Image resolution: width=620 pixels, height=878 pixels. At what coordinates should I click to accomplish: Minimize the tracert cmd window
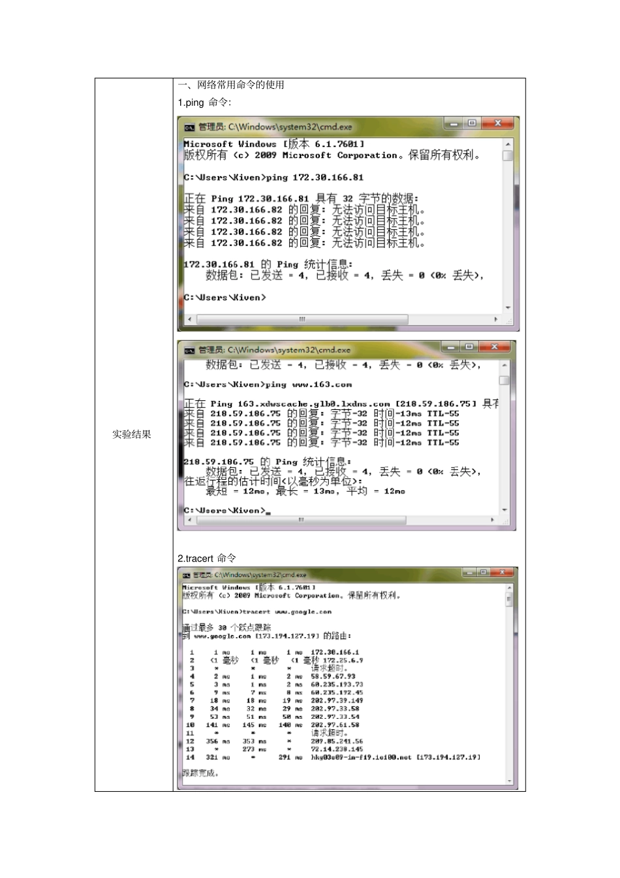point(469,572)
